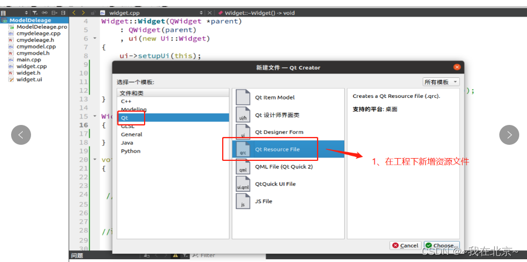Go to the previous image with left arrow
This screenshot has height=262, width=527.
(x=21, y=135)
